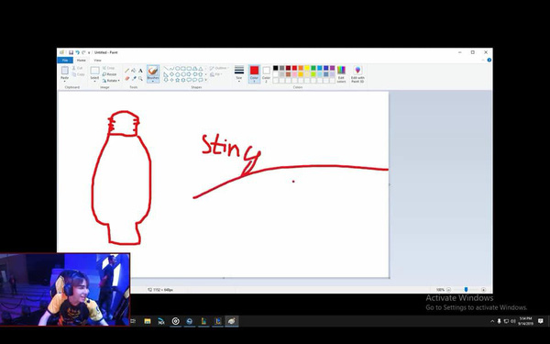
Task: Click the Crop command
Action: pyautogui.click(x=109, y=68)
